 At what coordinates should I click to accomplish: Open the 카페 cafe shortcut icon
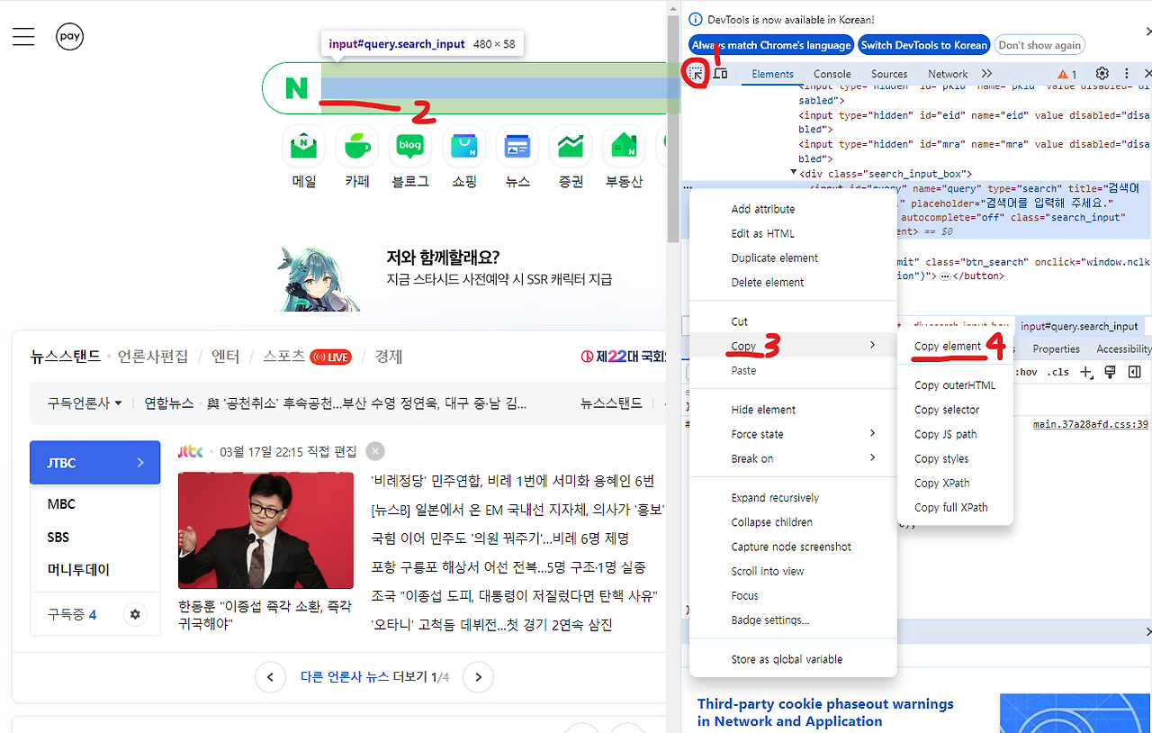[x=357, y=145]
